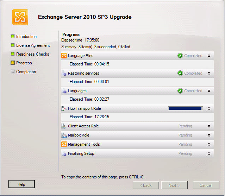Click the Hub Transport Role icon
The height and width of the screenshot is (196, 225).
tap(64, 108)
